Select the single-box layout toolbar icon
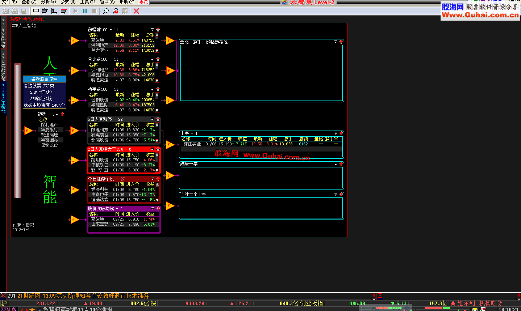This screenshot has width=521, height=311. tap(36, 11)
